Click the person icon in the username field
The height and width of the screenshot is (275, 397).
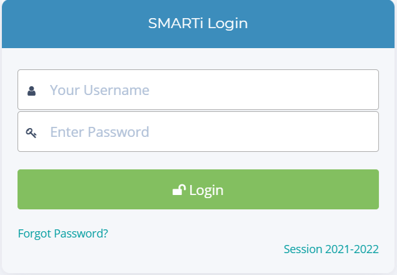point(31,91)
